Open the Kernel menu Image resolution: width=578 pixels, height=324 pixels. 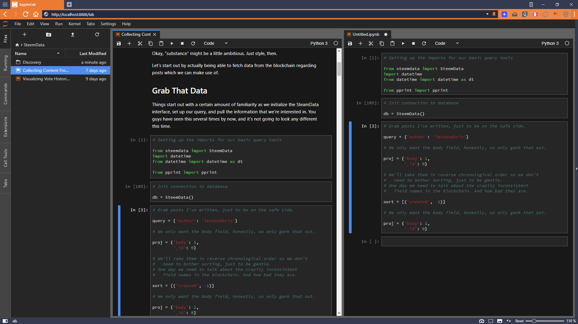pos(74,24)
